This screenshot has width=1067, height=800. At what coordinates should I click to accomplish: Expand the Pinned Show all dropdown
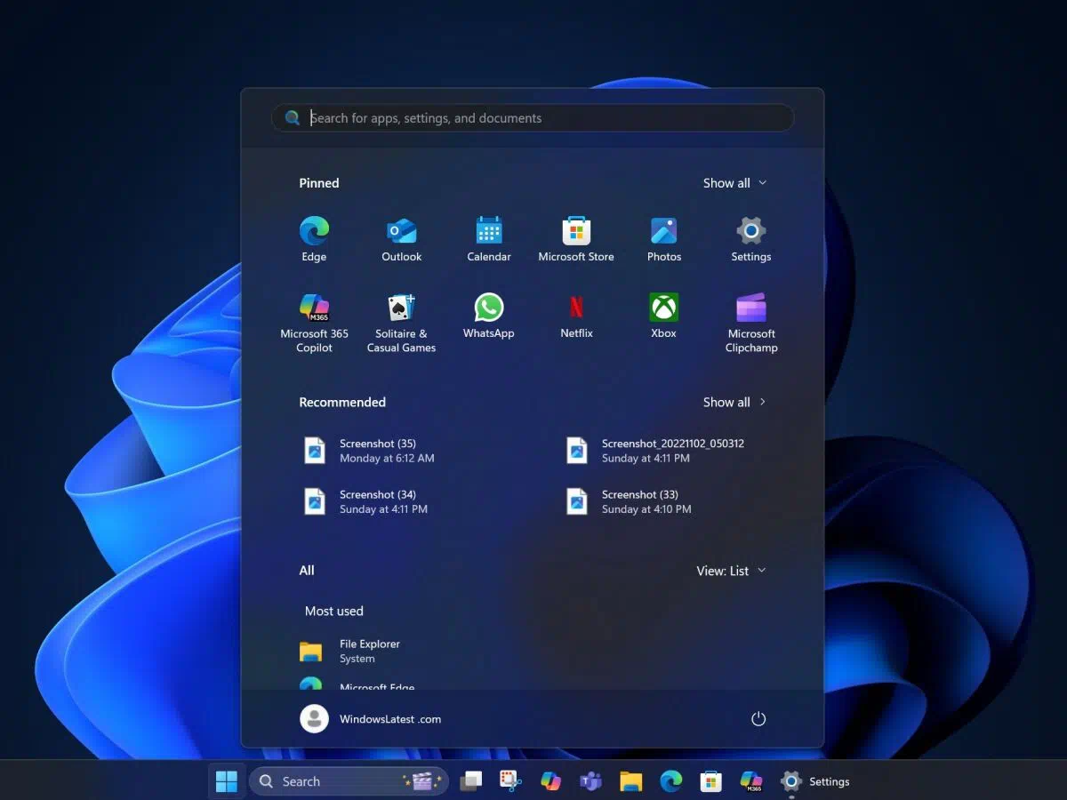(x=734, y=183)
